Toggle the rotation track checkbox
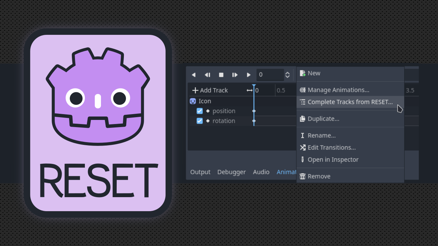438x246 pixels. pyautogui.click(x=200, y=121)
